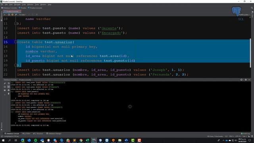The image size is (254, 143).
Task: Open the Event Log button
Action: click(x=245, y=133)
